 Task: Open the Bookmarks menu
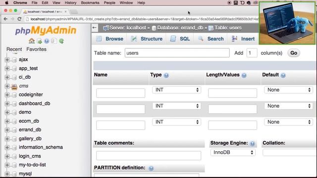click(x=90, y=3)
